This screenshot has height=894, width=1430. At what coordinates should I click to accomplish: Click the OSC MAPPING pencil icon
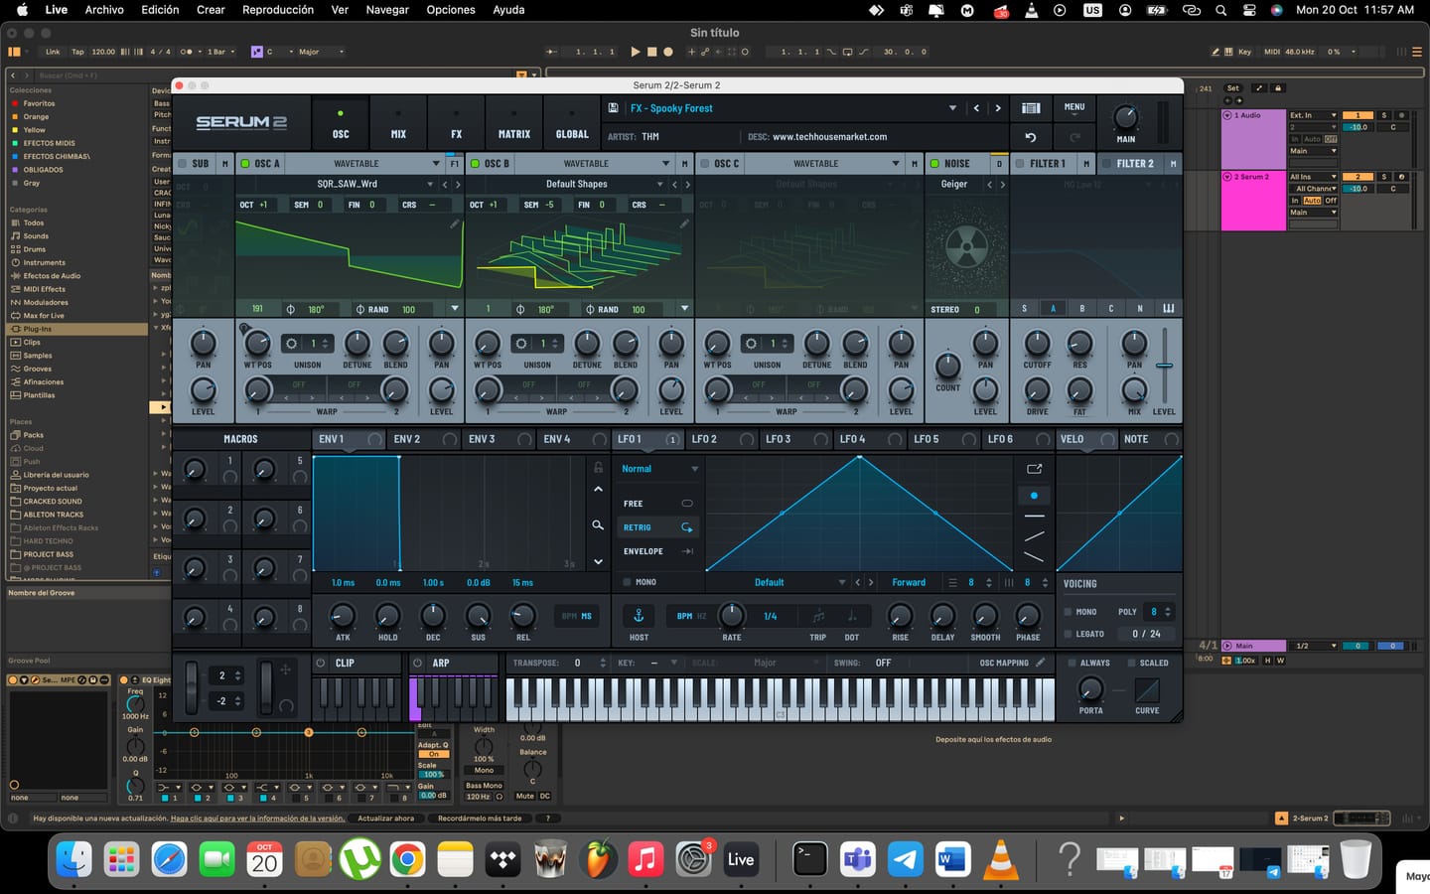[x=1040, y=663]
